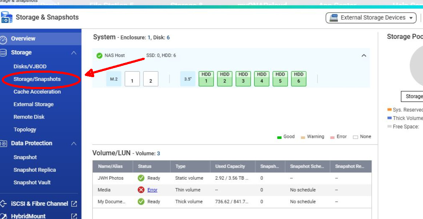
Task: Click the red error icon for Media volume
Action: pos(141,190)
